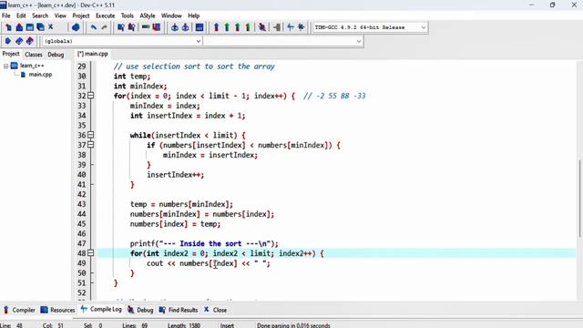Click the Print toolbar icon
583x328 pixels.
point(76,27)
